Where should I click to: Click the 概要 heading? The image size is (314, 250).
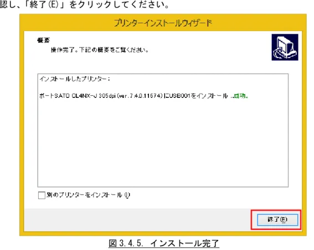(x=43, y=40)
